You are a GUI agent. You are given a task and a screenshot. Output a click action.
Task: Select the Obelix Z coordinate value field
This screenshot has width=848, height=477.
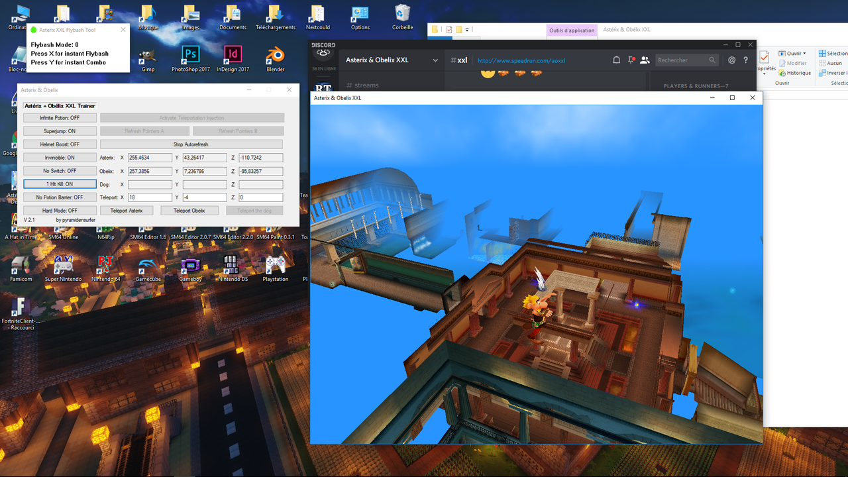tap(260, 171)
